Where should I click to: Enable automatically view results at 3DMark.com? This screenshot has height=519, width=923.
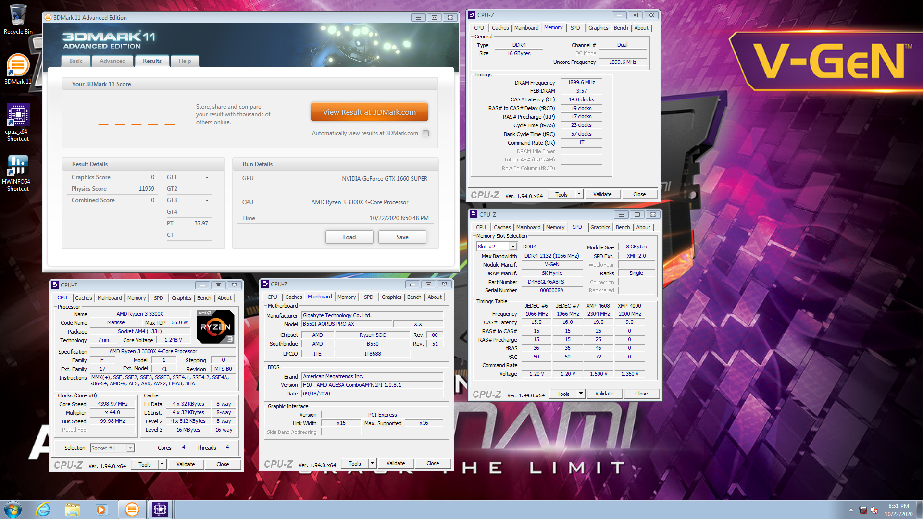point(425,134)
